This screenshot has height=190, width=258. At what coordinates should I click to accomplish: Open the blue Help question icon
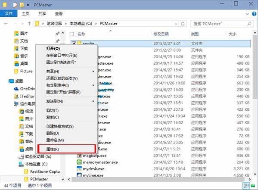[x=254, y=14]
